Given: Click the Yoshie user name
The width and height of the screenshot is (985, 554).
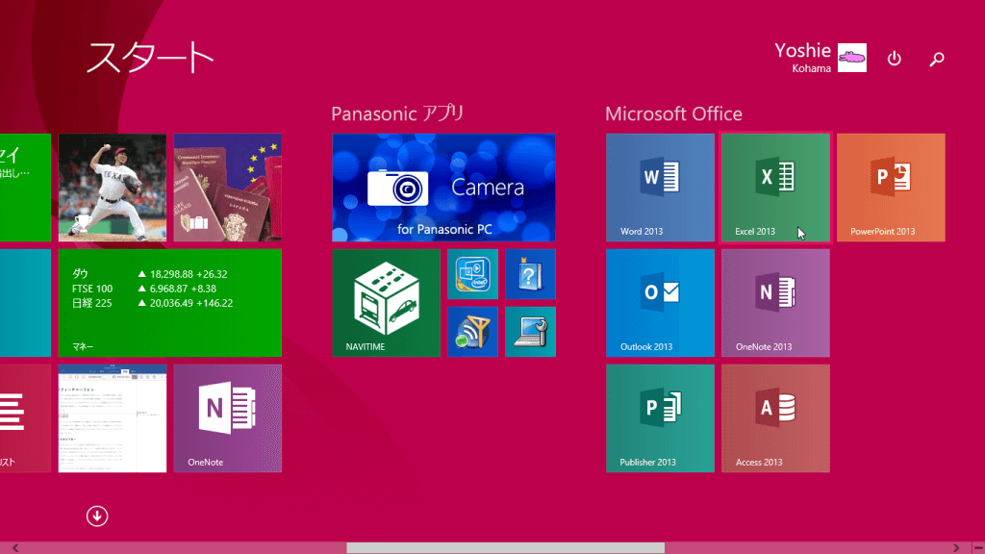Looking at the screenshot, I should click(x=802, y=50).
